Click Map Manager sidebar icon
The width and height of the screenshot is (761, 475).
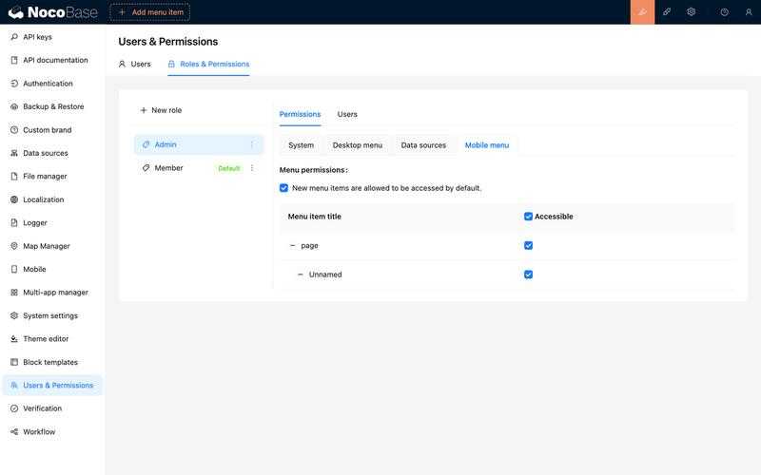14,246
